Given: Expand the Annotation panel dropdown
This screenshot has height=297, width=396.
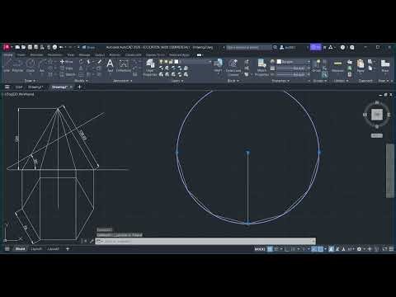Looking at the screenshot, I should [122, 81].
